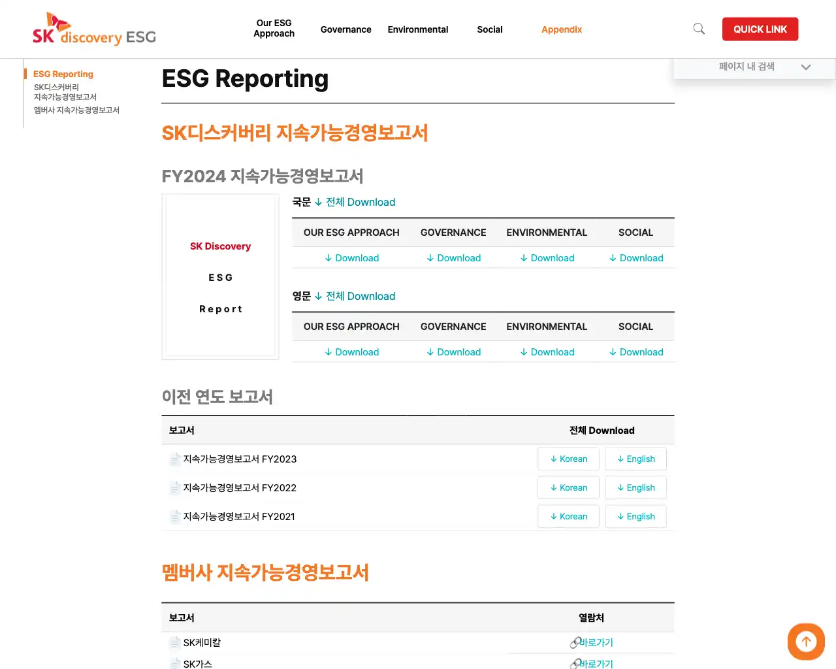Download 국문 Our ESG Approach section
Screen dimensions: 836x669
click(x=351, y=258)
